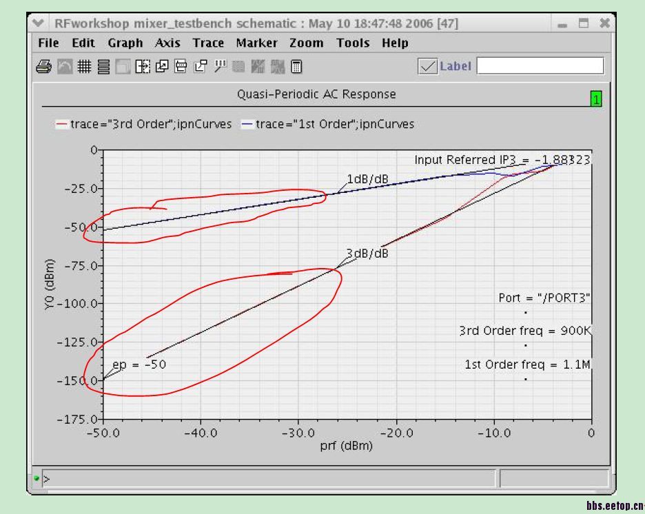Image resolution: width=645 pixels, height=514 pixels.
Task: Click the box-with-arrow toolbar icon
Action: tap(201, 67)
